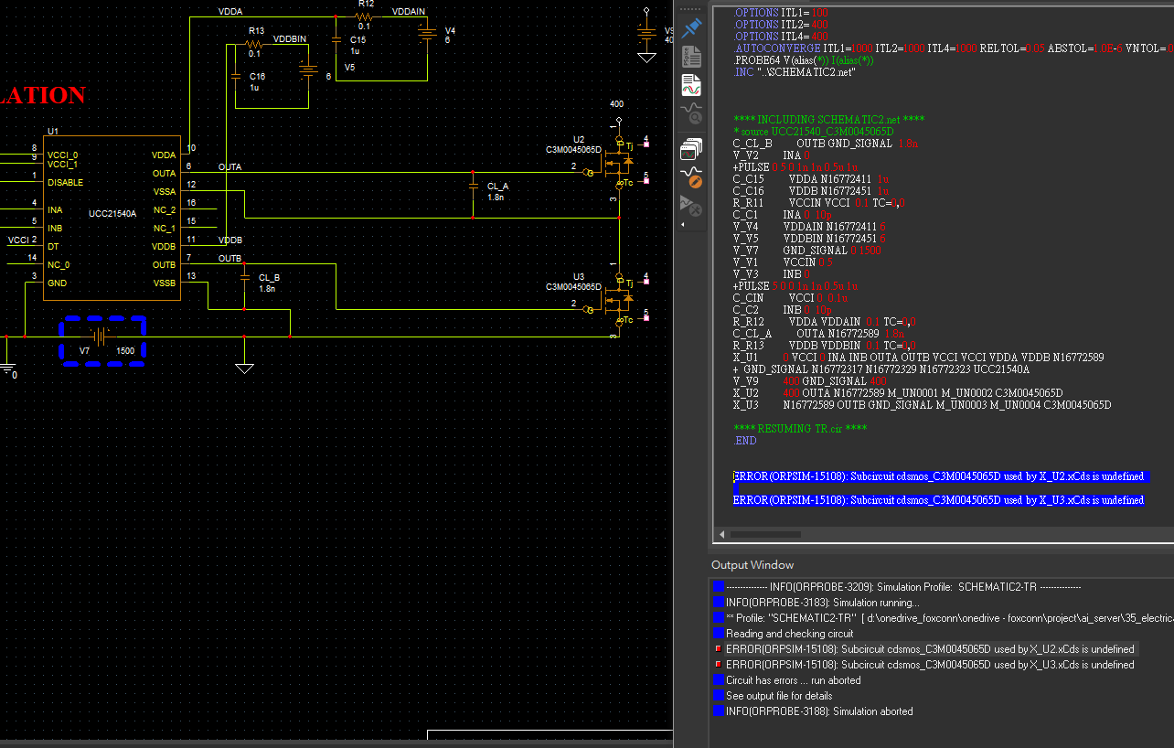Click the U2 C3M0045065D part label
This screenshot has height=748, width=1174.
(x=573, y=149)
